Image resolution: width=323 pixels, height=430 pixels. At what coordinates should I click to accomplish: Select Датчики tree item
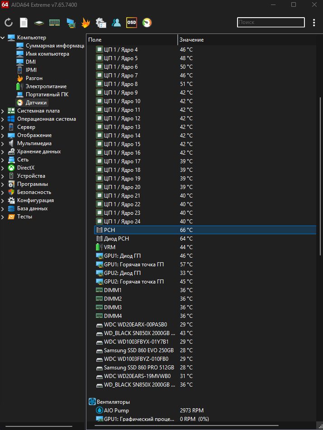[32, 103]
